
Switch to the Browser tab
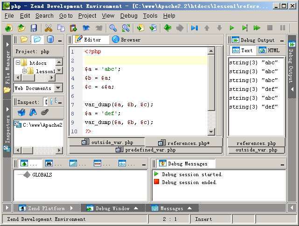126,40
